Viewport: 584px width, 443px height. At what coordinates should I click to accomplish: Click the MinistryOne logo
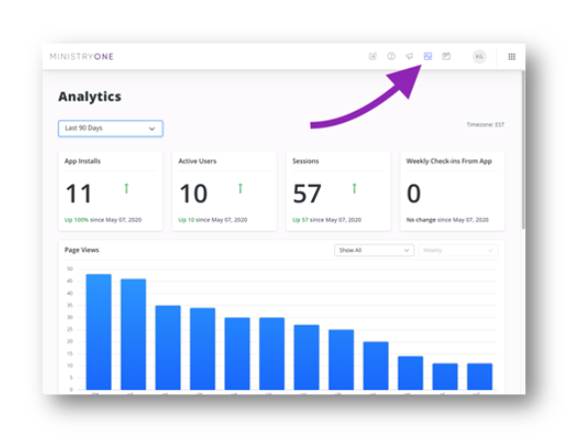click(81, 57)
